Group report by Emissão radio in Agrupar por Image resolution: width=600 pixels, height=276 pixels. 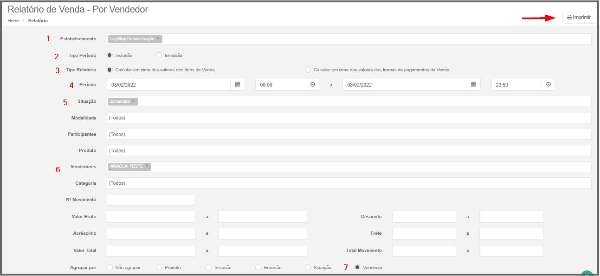tap(258, 268)
